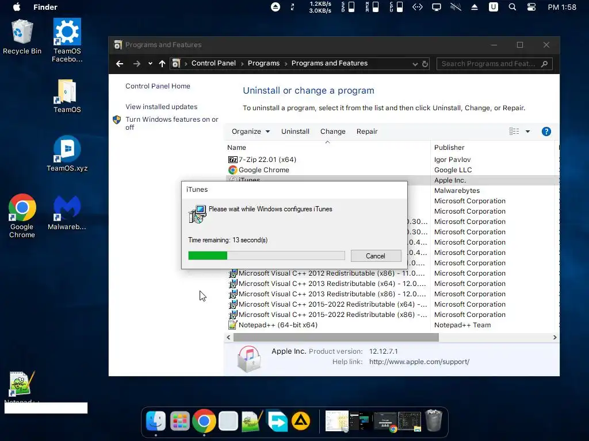Viewport: 589px width, 441px height.
Task: Click the CPU usage indicator in menu bar
Action: [x=396, y=7]
